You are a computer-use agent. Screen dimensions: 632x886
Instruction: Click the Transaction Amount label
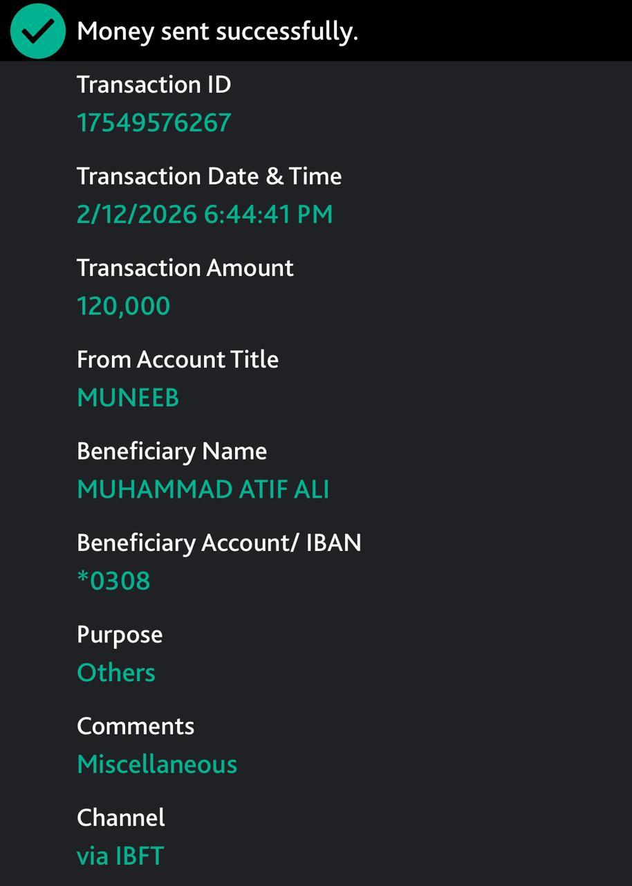point(185,268)
